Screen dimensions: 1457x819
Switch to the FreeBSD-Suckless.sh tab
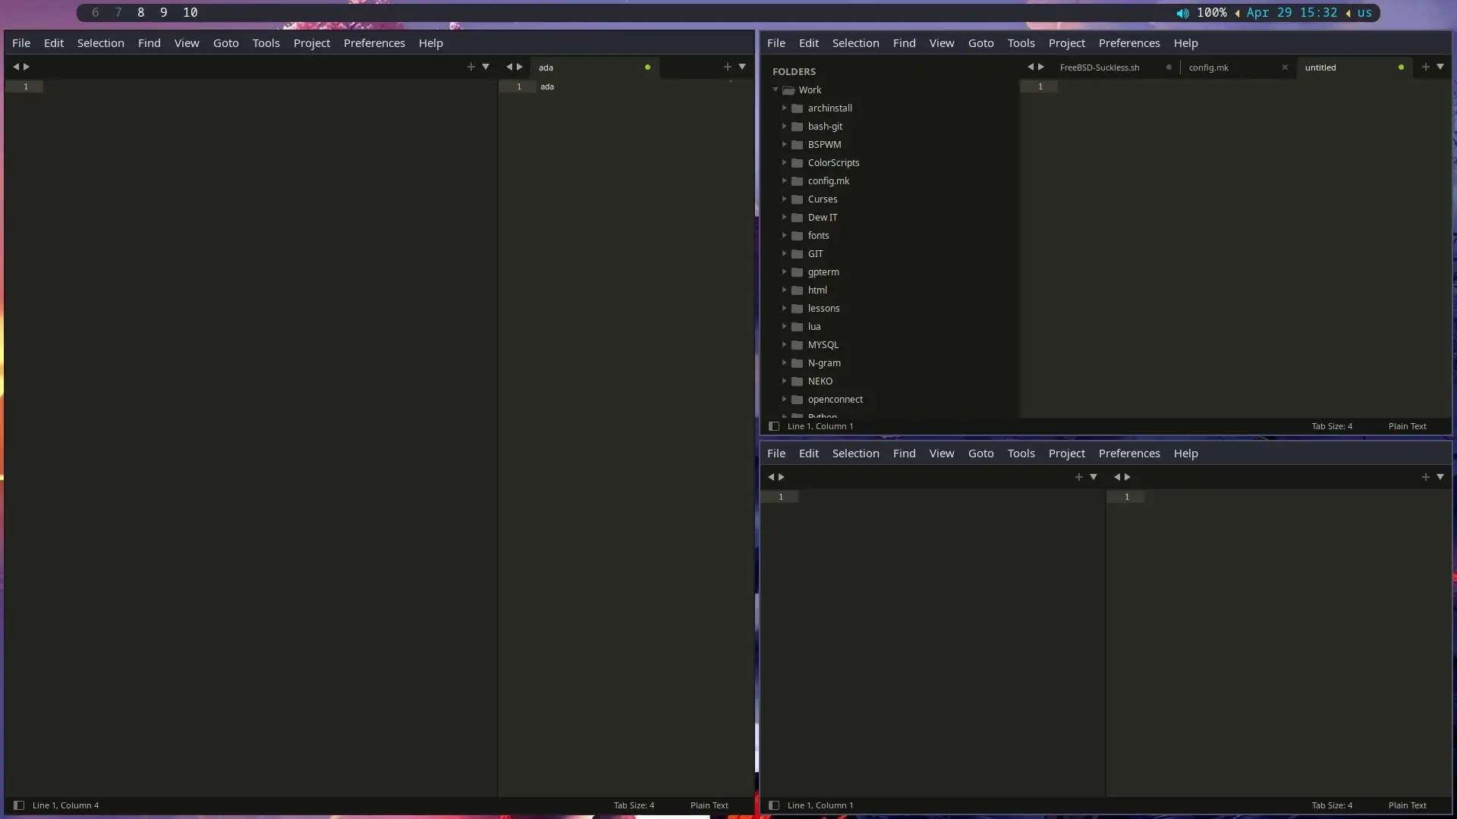(1099, 67)
